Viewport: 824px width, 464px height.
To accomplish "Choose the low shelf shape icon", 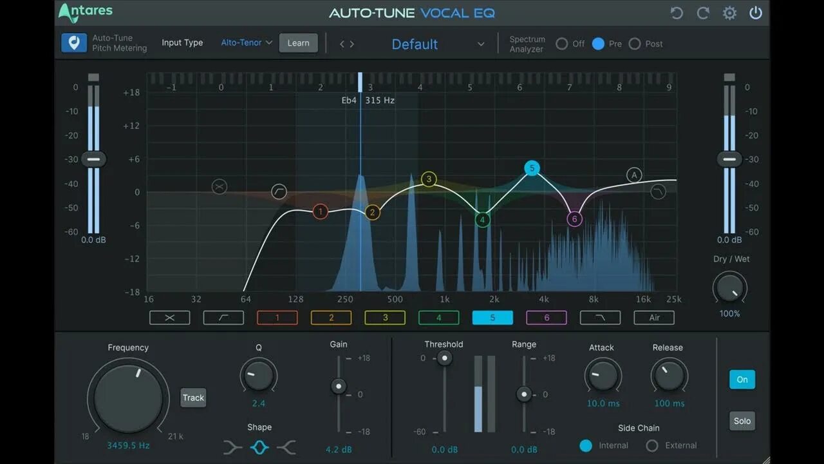I will [232, 447].
